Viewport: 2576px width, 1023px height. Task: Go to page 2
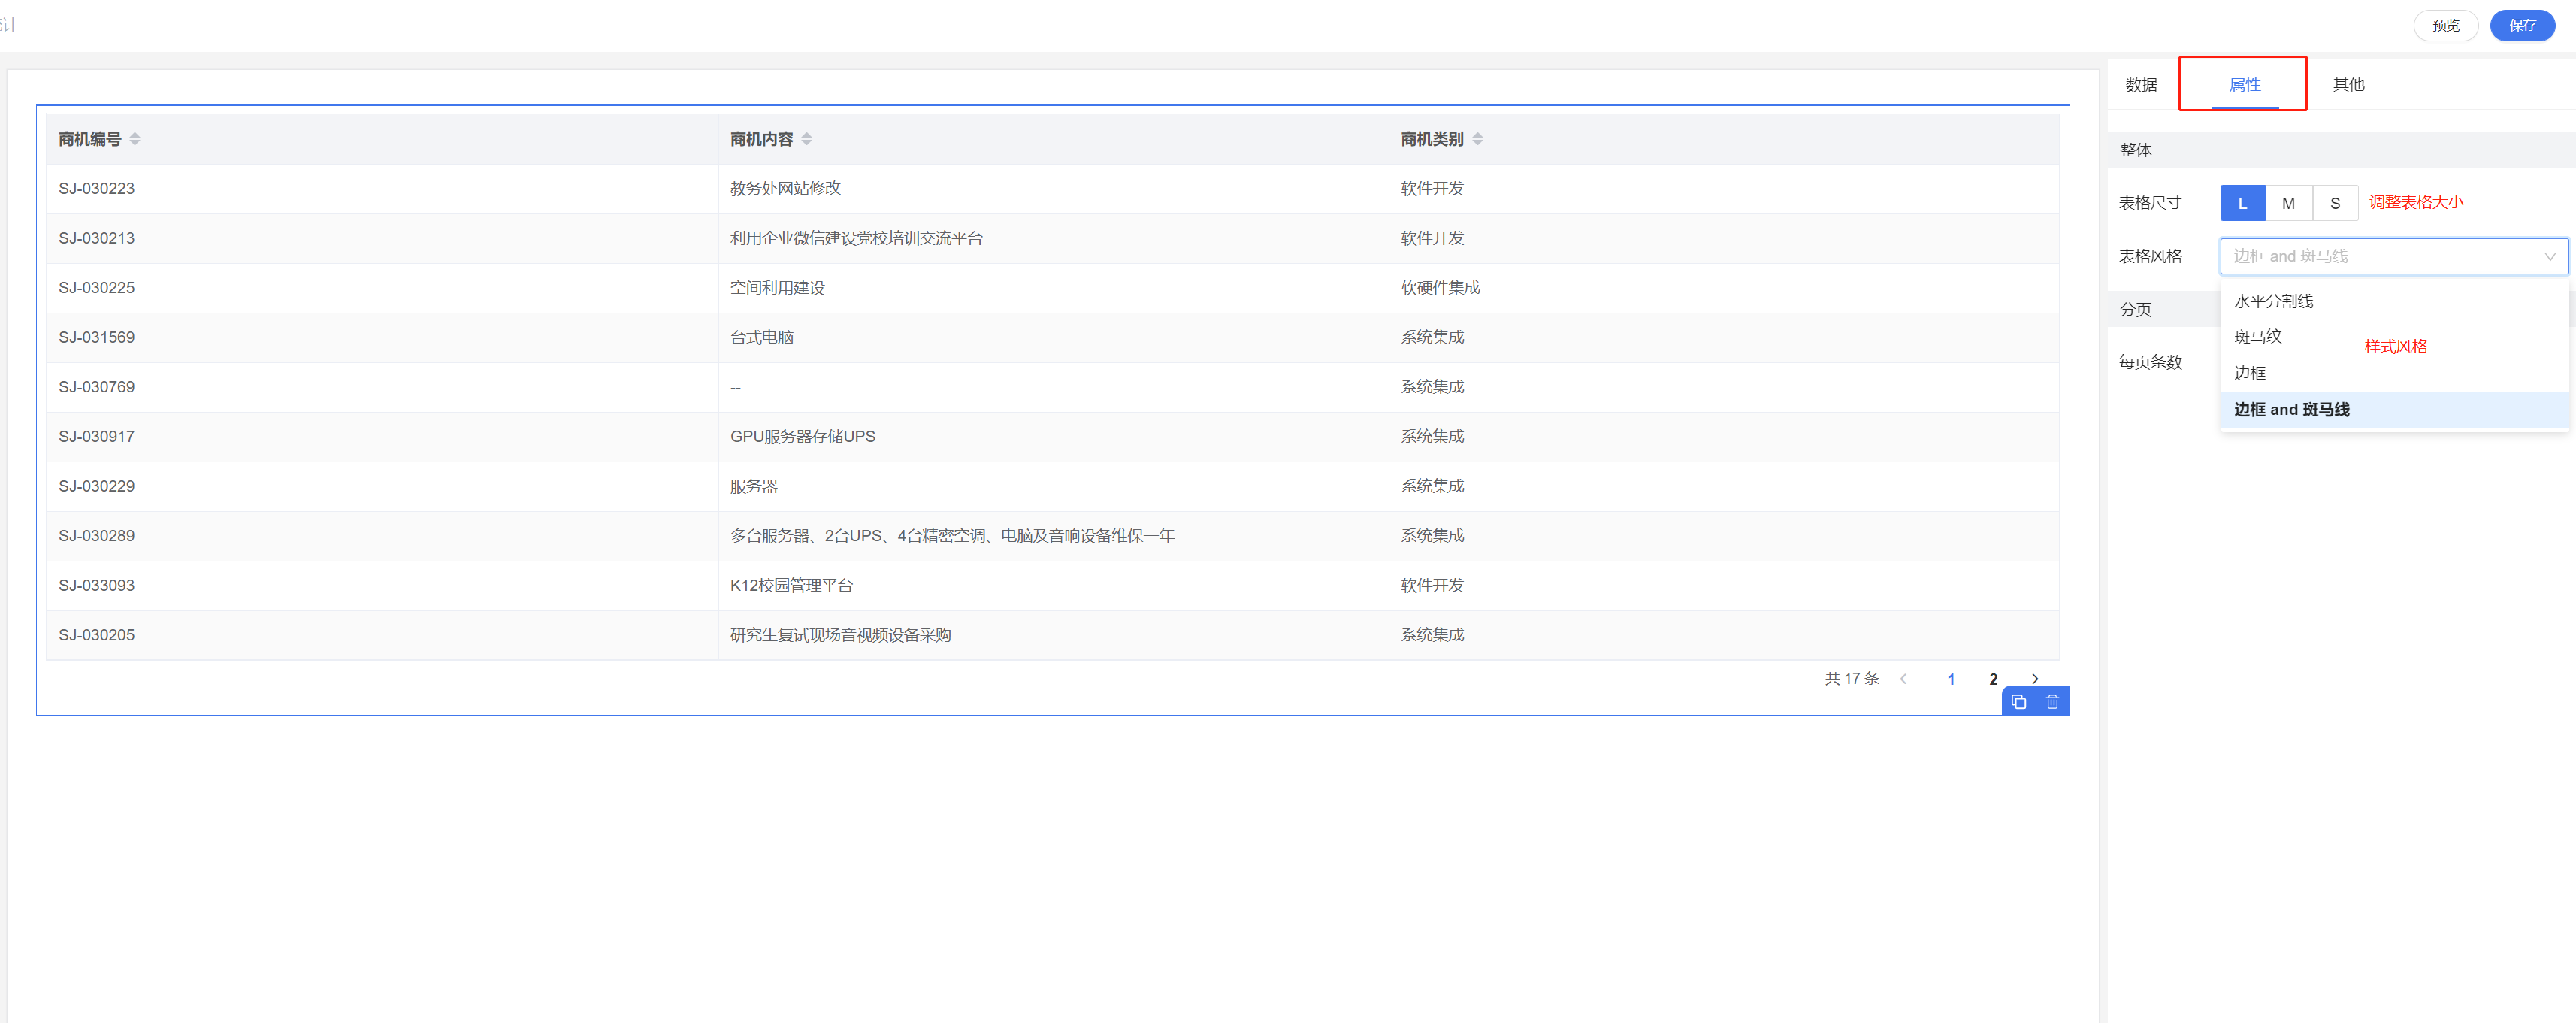pos(1993,679)
